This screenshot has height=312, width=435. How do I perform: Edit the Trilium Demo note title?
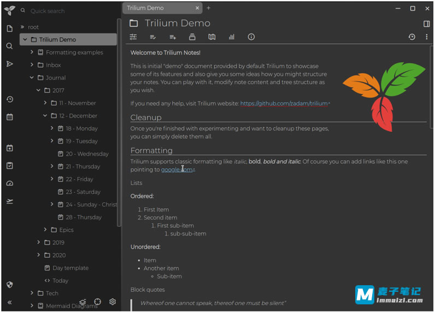point(178,23)
